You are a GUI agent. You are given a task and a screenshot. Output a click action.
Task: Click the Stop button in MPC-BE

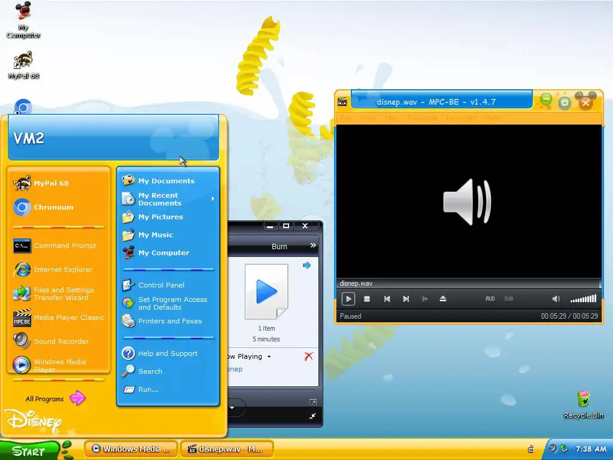coord(367,299)
